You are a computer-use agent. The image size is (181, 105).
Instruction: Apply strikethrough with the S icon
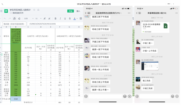70,18
